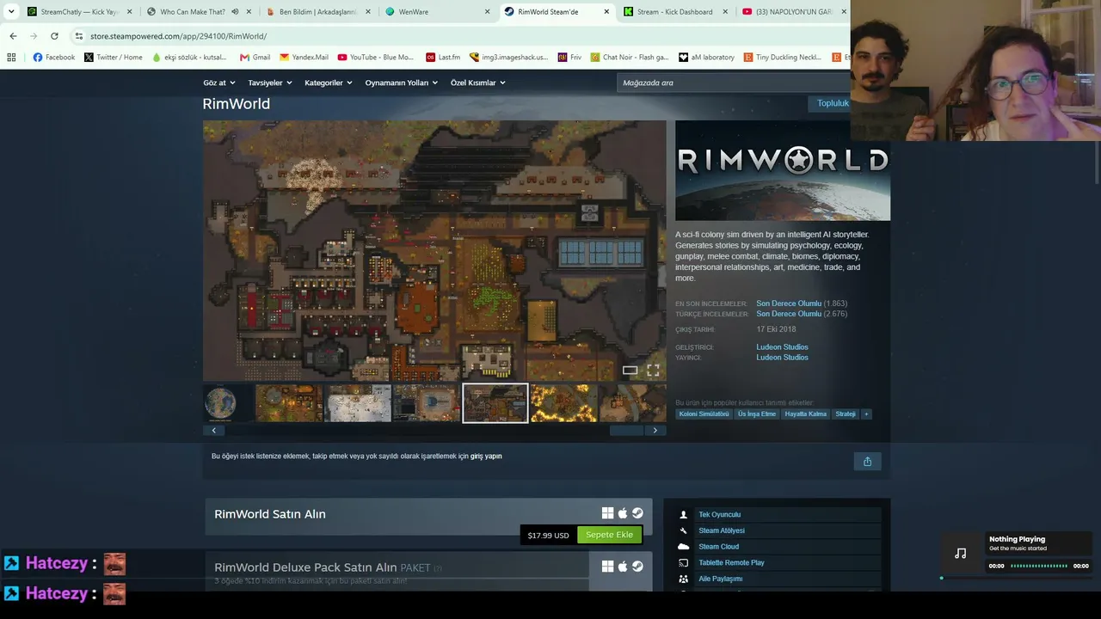Screen dimensions: 1101x619
Task: Open the Friv bookmark
Action: pyautogui.click(x=569, y=58)
